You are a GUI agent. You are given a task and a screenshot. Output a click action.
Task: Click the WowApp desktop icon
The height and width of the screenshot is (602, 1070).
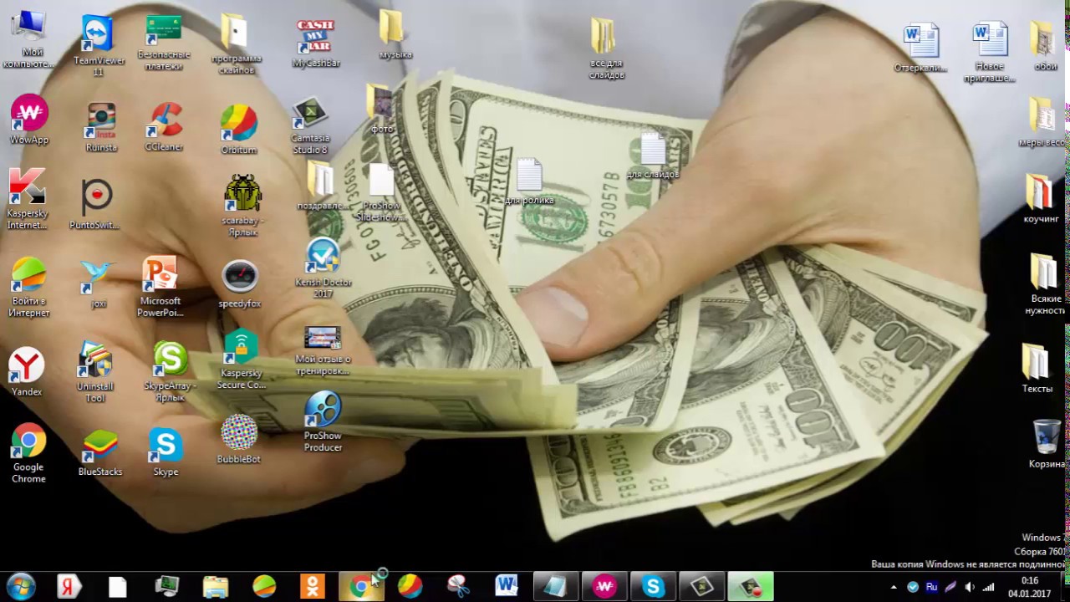click(x=29, y=114)
